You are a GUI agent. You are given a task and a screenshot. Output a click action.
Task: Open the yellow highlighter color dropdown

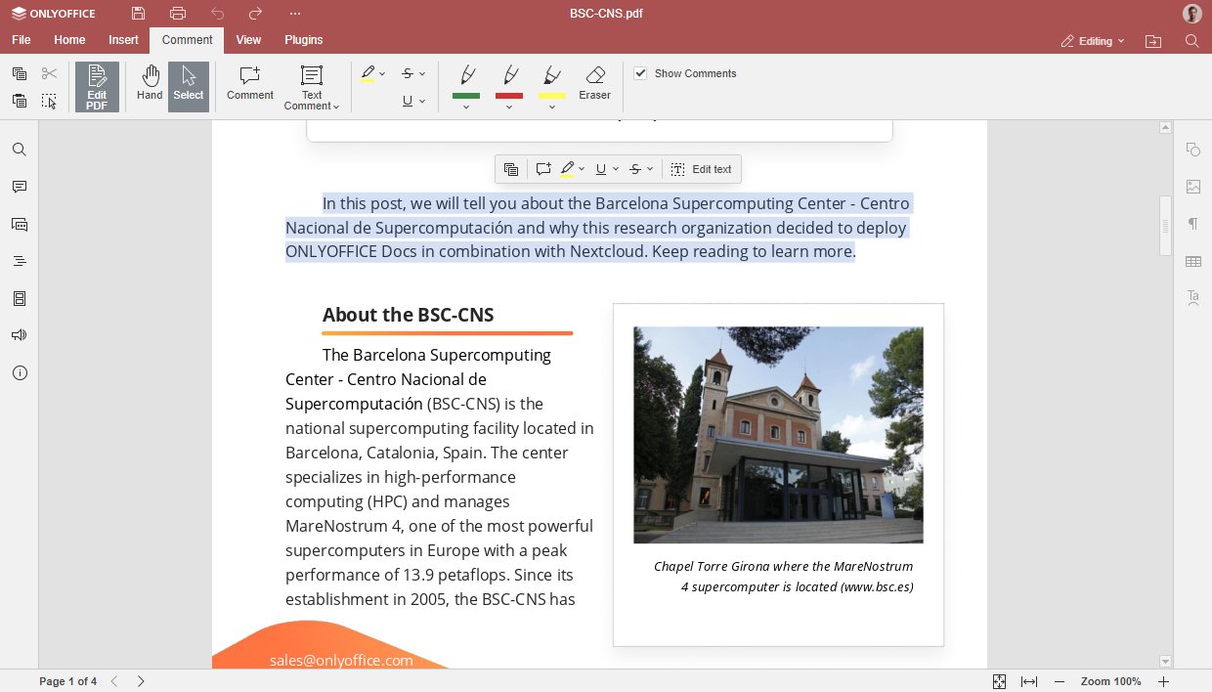552,108
